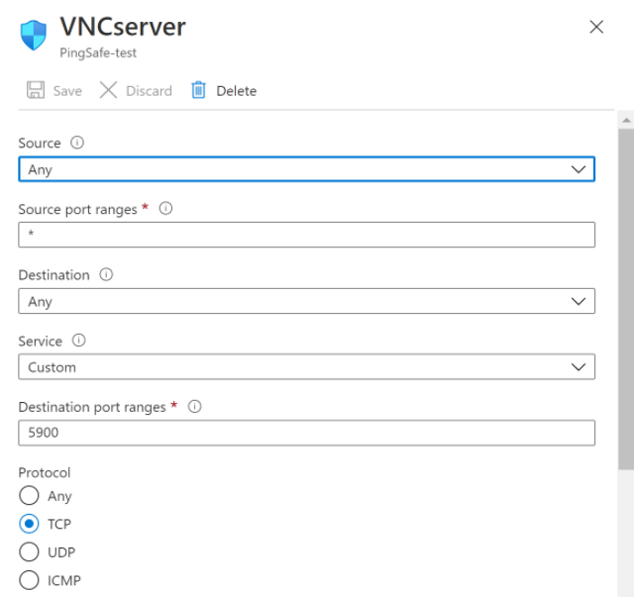Image resolution: width=634 pixels, height=597 pixels.
Task: Click the Discard X icon
Action: 108,90
